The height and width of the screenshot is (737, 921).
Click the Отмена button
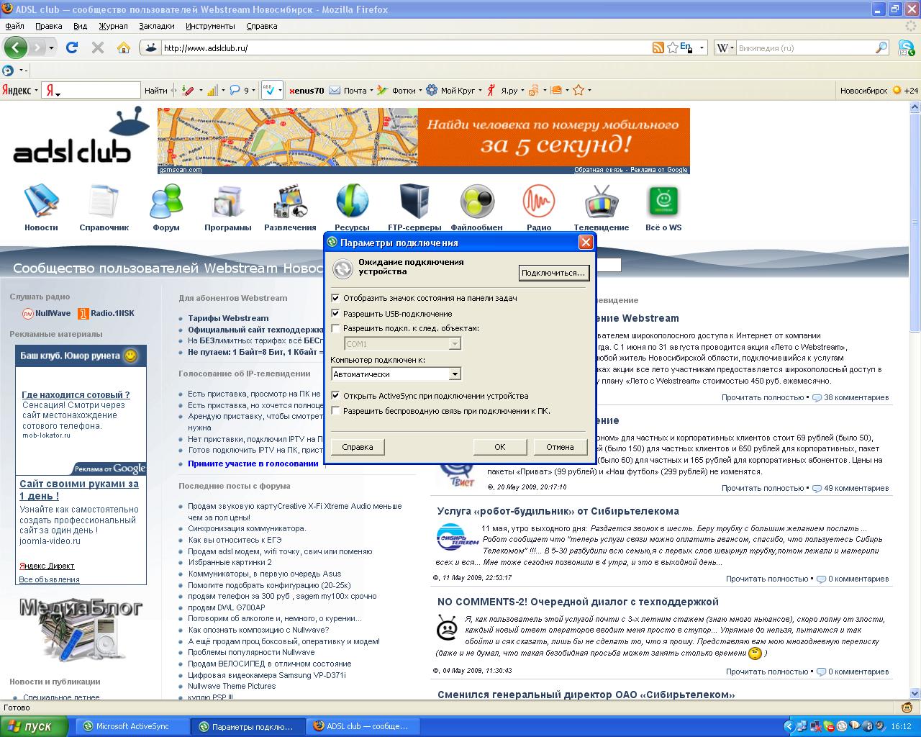pos(560,447)
